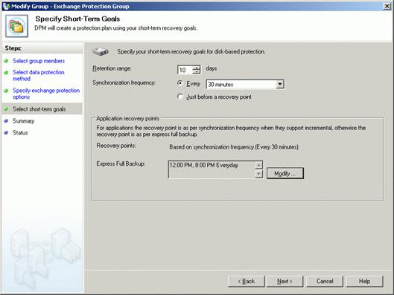
Task: Cancel the Modify Group wizard
Action: click(x=325, y=281)
